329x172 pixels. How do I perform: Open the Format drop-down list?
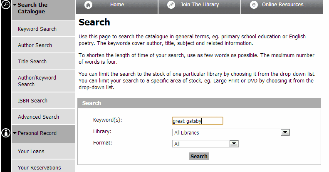(234, 144)
